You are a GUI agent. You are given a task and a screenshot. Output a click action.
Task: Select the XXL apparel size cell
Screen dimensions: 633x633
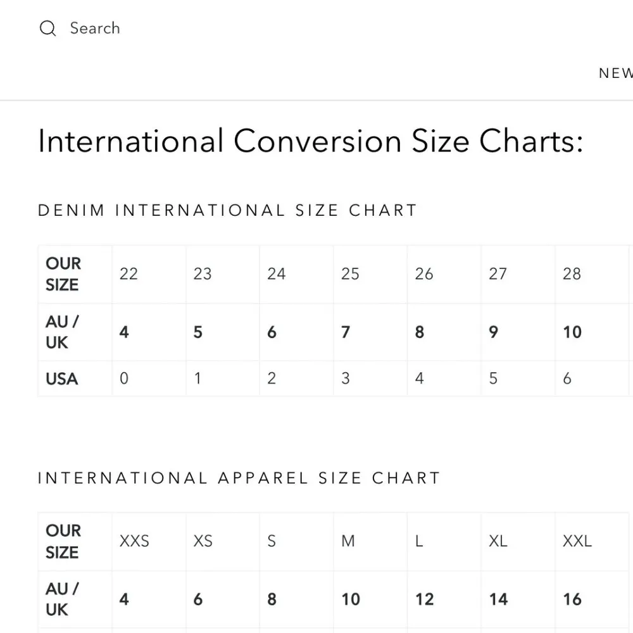coord(577,541)
